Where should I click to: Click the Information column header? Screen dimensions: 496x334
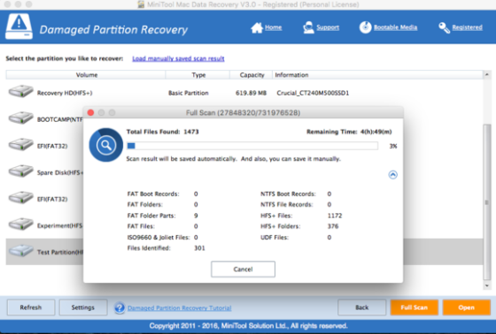(377, 75)
